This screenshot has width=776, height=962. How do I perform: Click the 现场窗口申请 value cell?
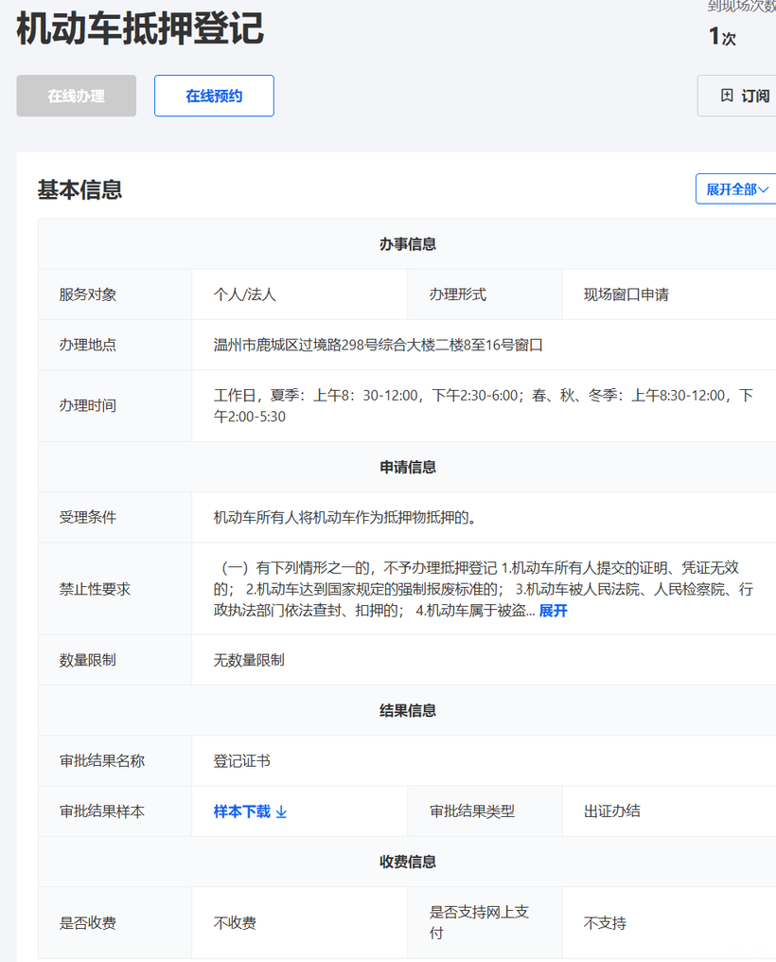click(626, 294)
